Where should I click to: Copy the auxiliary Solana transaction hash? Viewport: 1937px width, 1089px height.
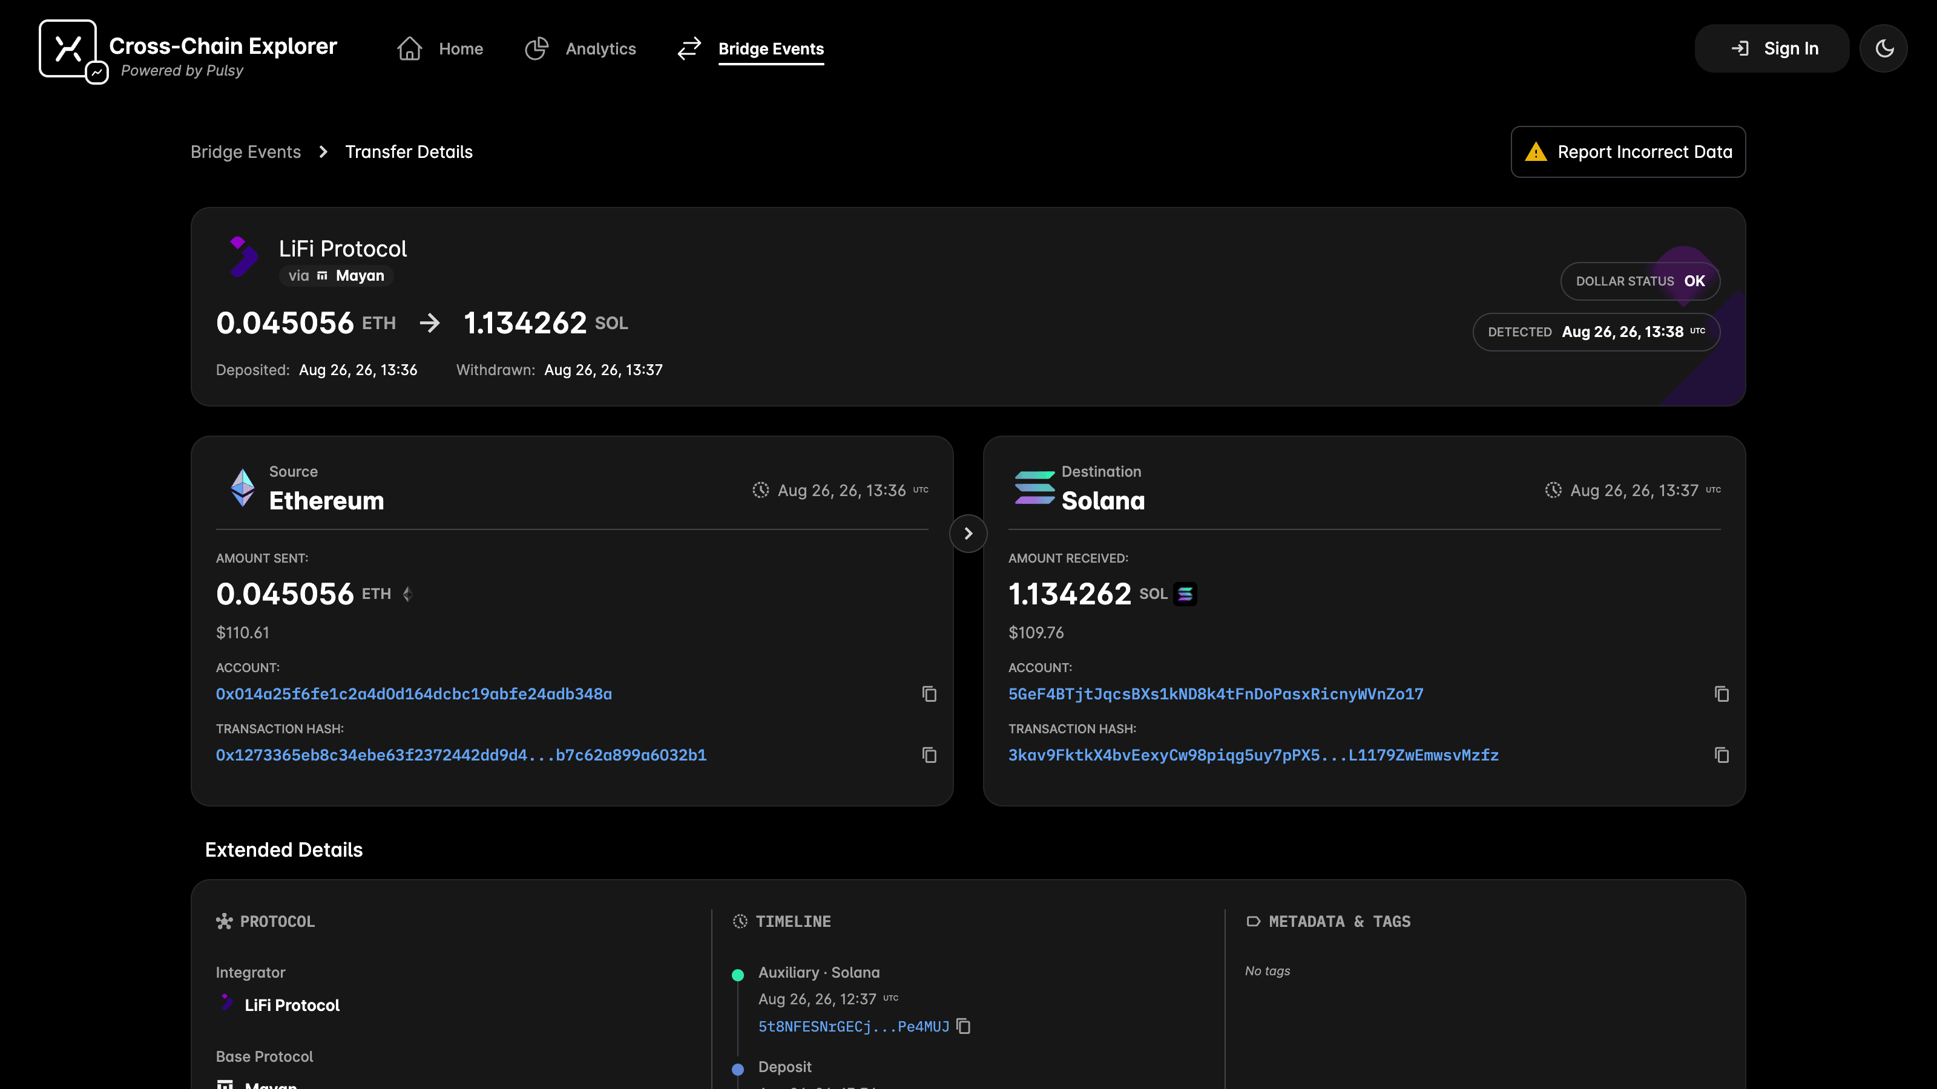coord(963,1026)
